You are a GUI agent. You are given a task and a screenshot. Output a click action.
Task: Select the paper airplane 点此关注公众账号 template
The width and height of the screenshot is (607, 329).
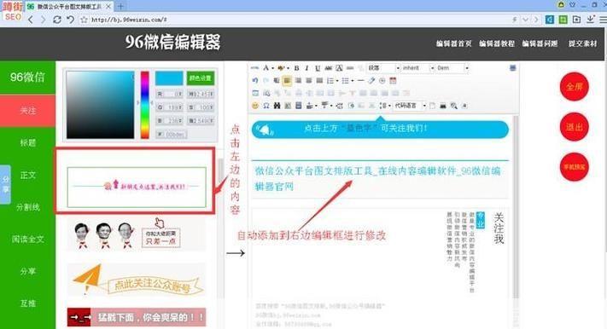coord(137,280)
